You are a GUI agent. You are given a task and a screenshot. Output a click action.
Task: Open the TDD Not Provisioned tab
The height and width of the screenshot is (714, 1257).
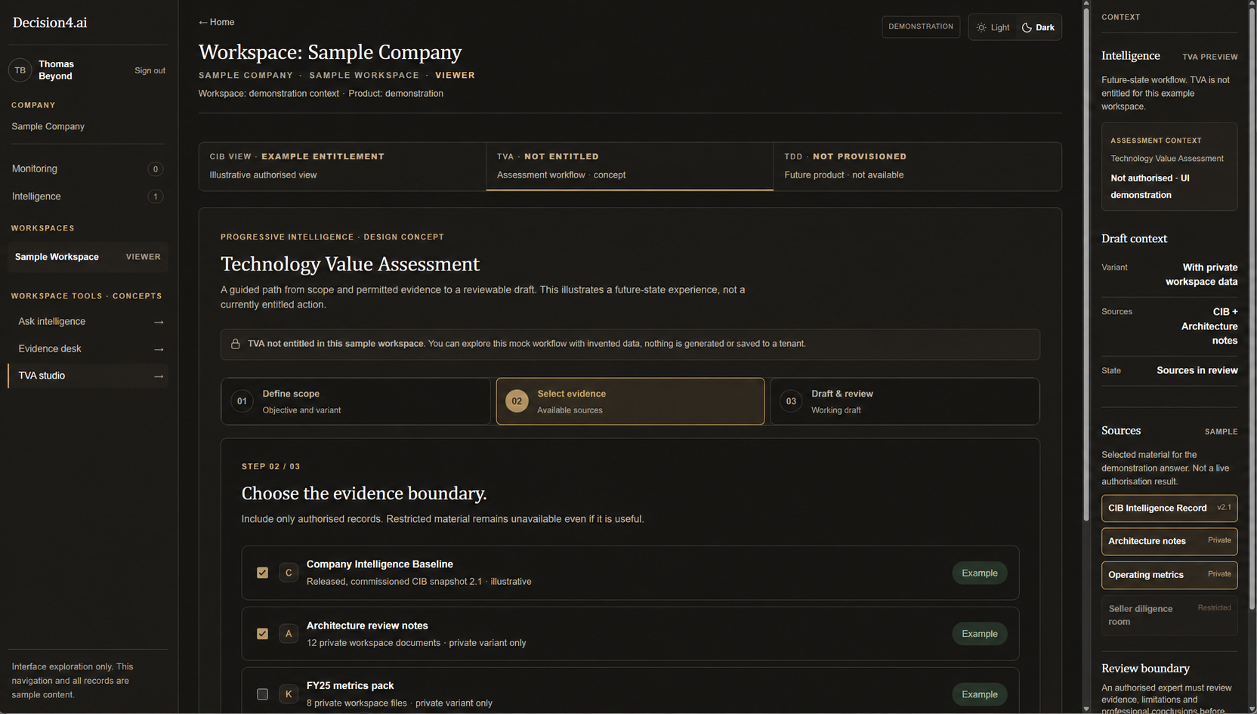coord(918,166)
